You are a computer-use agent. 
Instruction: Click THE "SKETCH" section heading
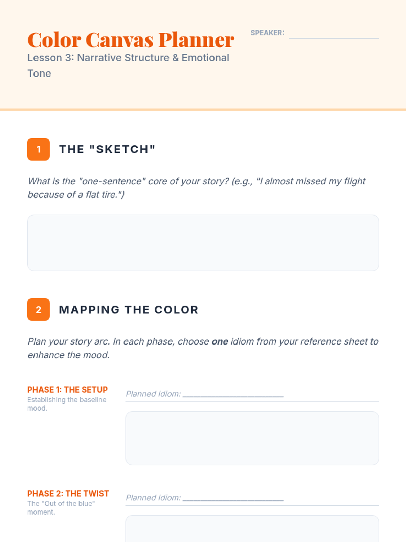[x=107, y=149]
